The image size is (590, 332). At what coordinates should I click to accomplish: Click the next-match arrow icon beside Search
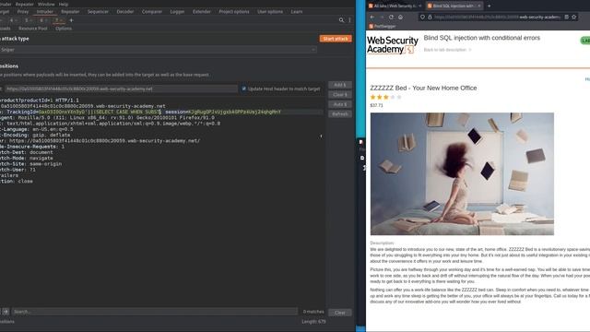[6, 312]
